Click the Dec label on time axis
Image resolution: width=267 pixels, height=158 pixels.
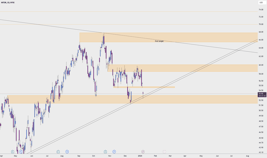pyautogui.click(x=125, y=156)
